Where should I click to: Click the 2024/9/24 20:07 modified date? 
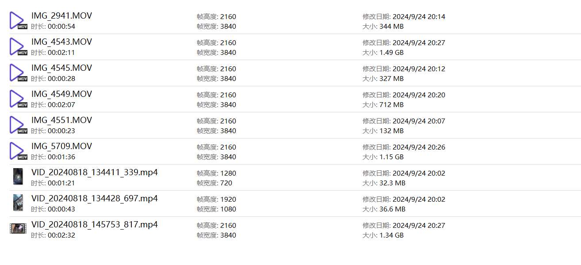pyautogui.click(x=419, y=121)
